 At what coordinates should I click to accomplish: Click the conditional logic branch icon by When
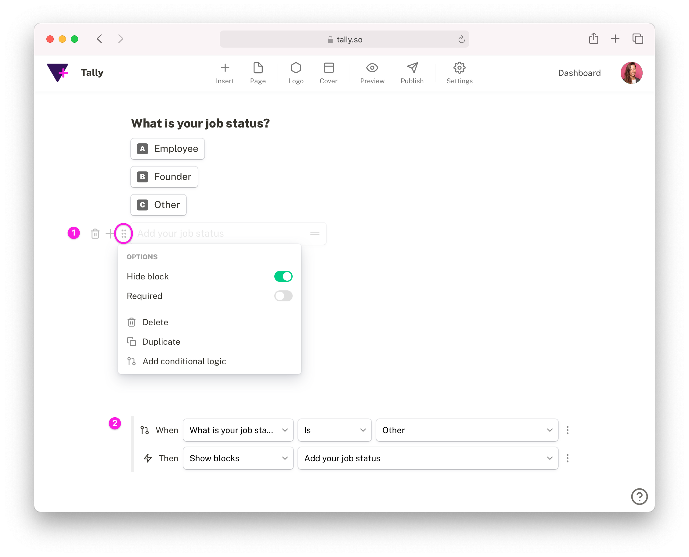pos(144,430)
